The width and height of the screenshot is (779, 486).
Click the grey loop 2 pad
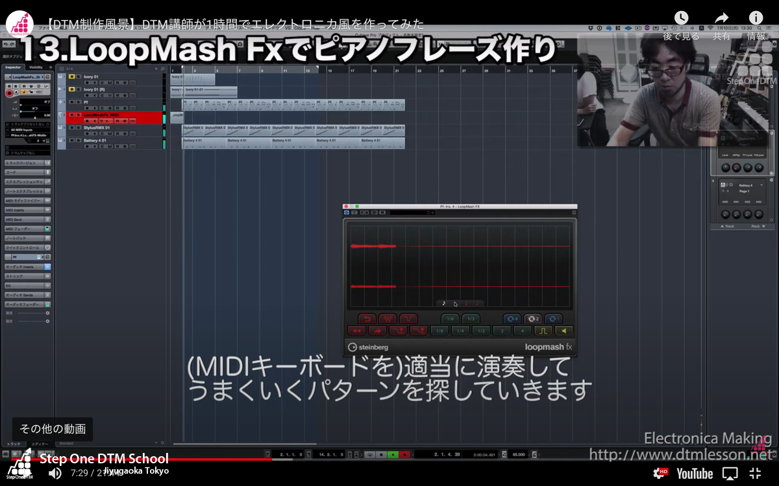(533, 319)
